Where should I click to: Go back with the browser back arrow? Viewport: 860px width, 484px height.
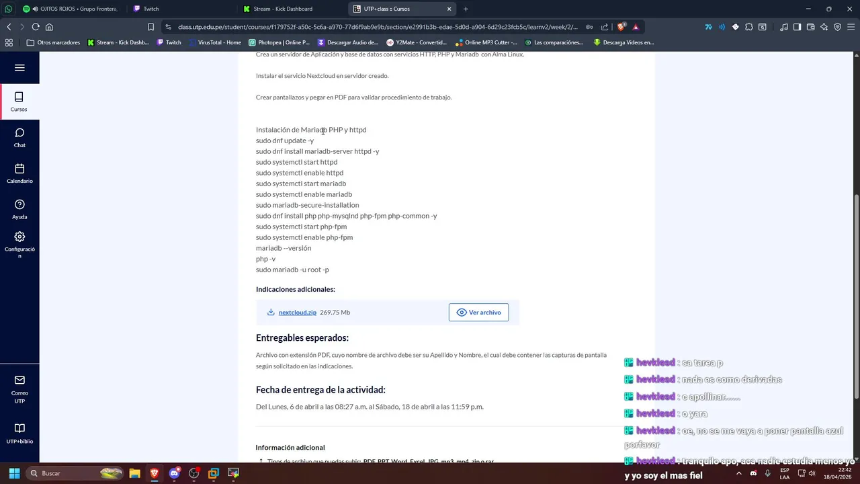point(9,27)
